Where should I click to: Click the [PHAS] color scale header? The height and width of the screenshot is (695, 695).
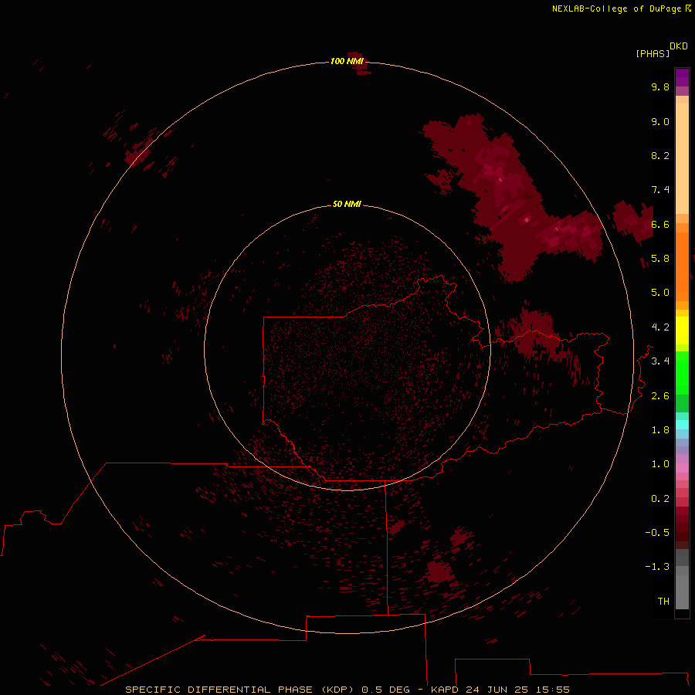coord(653,53)
